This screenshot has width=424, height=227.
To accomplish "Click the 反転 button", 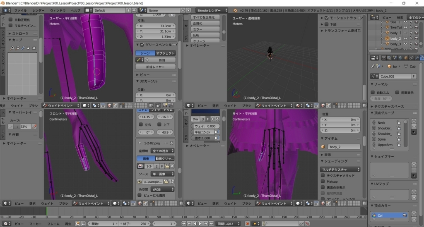I will [205, 35].
